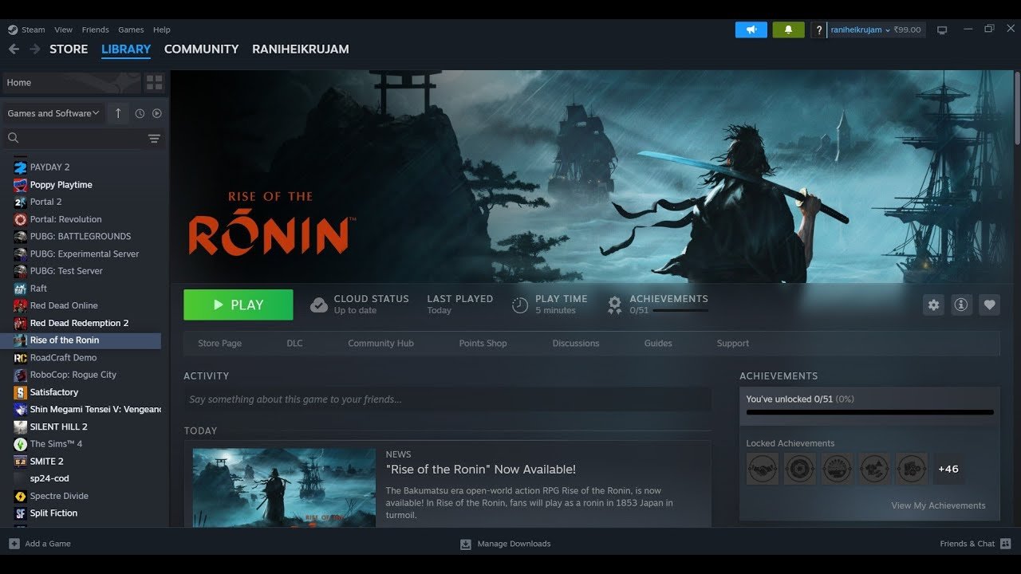This screenshot has height=574, width=1021.
Task: Click the library page vertical scrollbar
Action: (x=1016, y=108)
